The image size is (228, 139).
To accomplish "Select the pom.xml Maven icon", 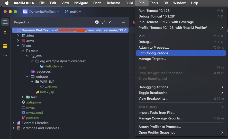I will click(23, 118).
